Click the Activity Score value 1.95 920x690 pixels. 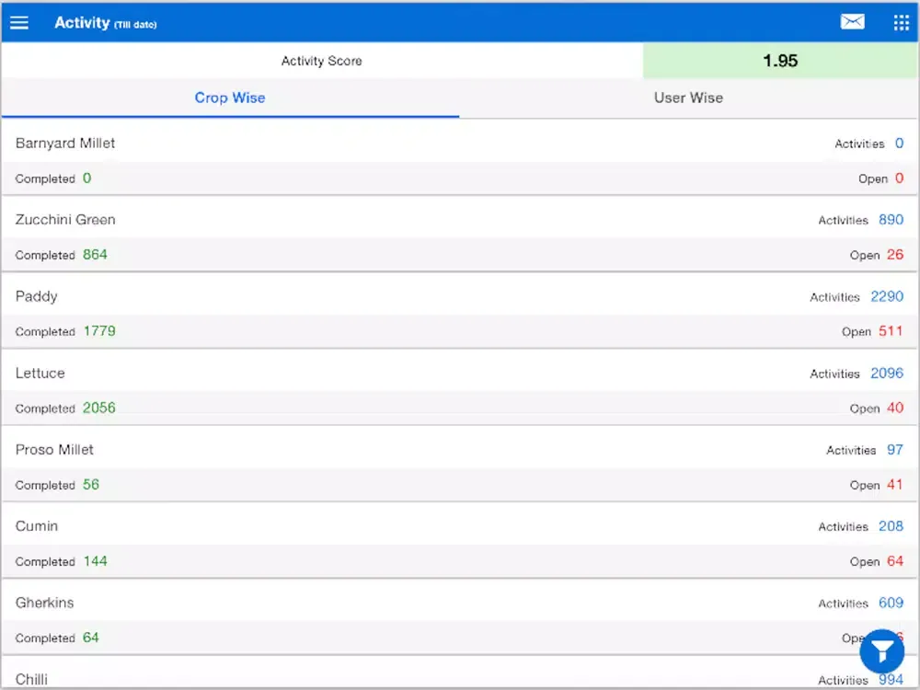[x=780, y=61]
